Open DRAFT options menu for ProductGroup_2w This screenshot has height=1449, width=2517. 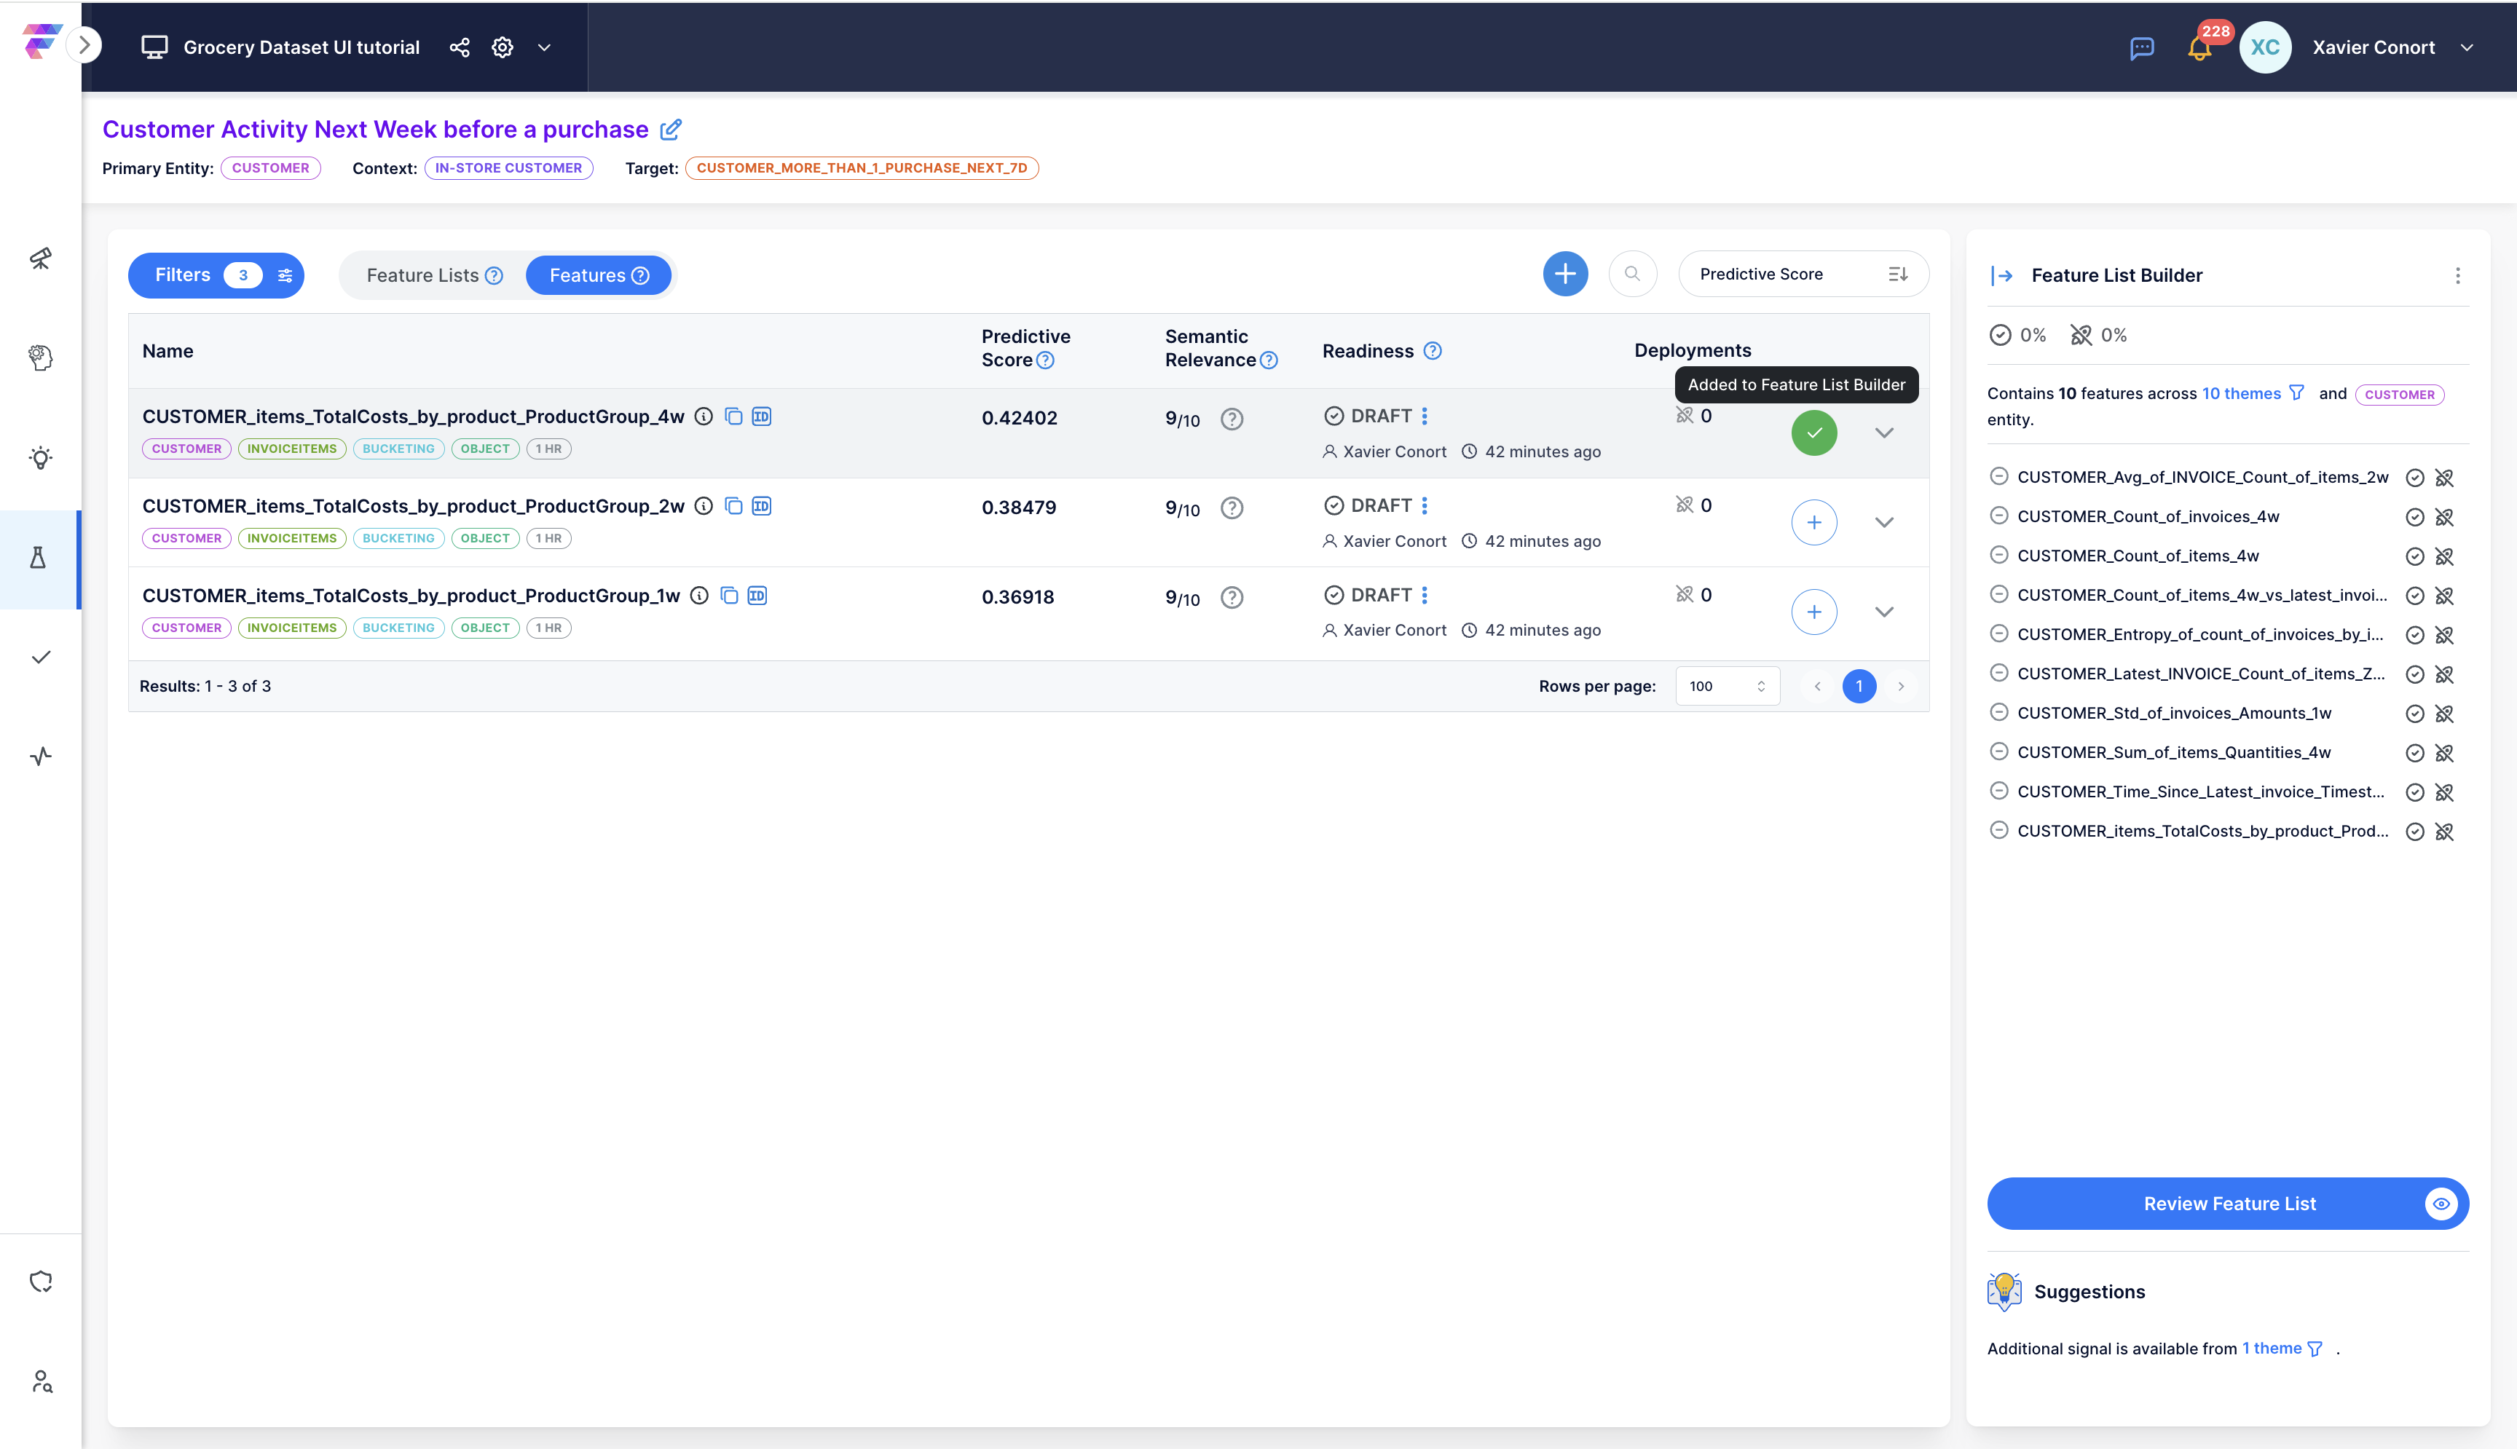tap(1425, 505)
